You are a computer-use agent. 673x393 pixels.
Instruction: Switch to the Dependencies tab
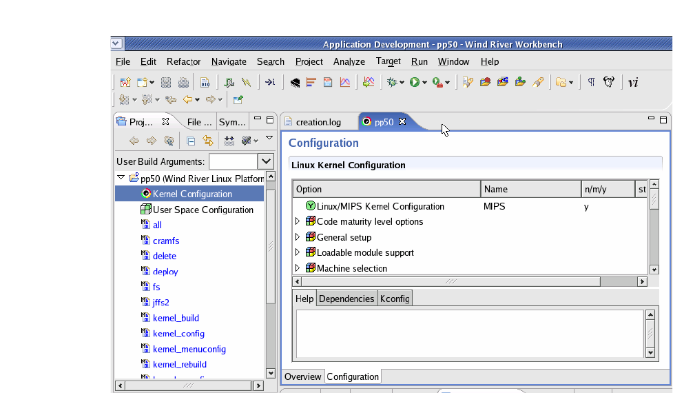(346, 299)
